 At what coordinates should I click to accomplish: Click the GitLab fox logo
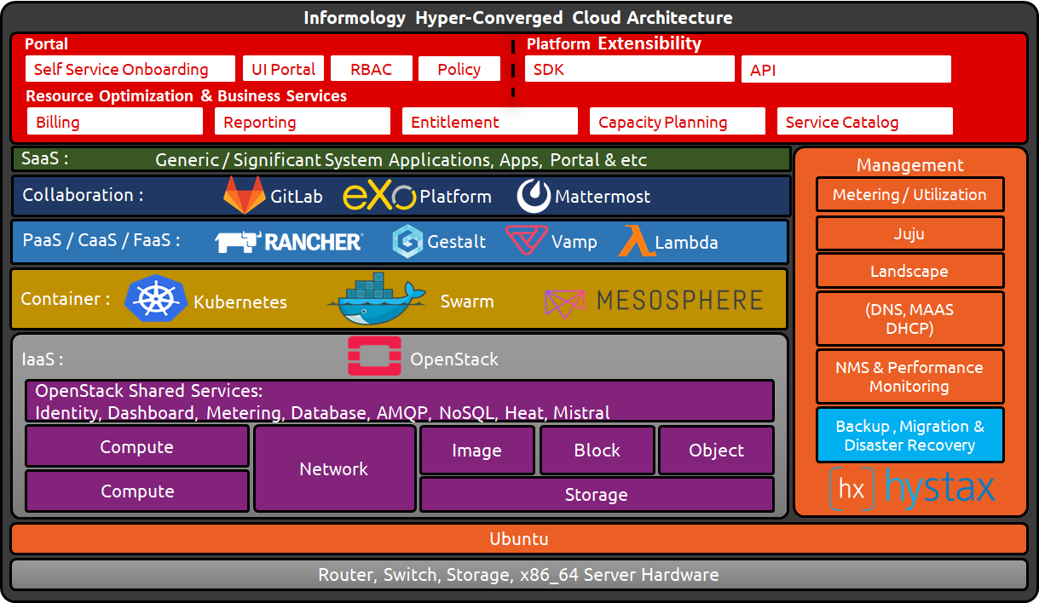244,195
